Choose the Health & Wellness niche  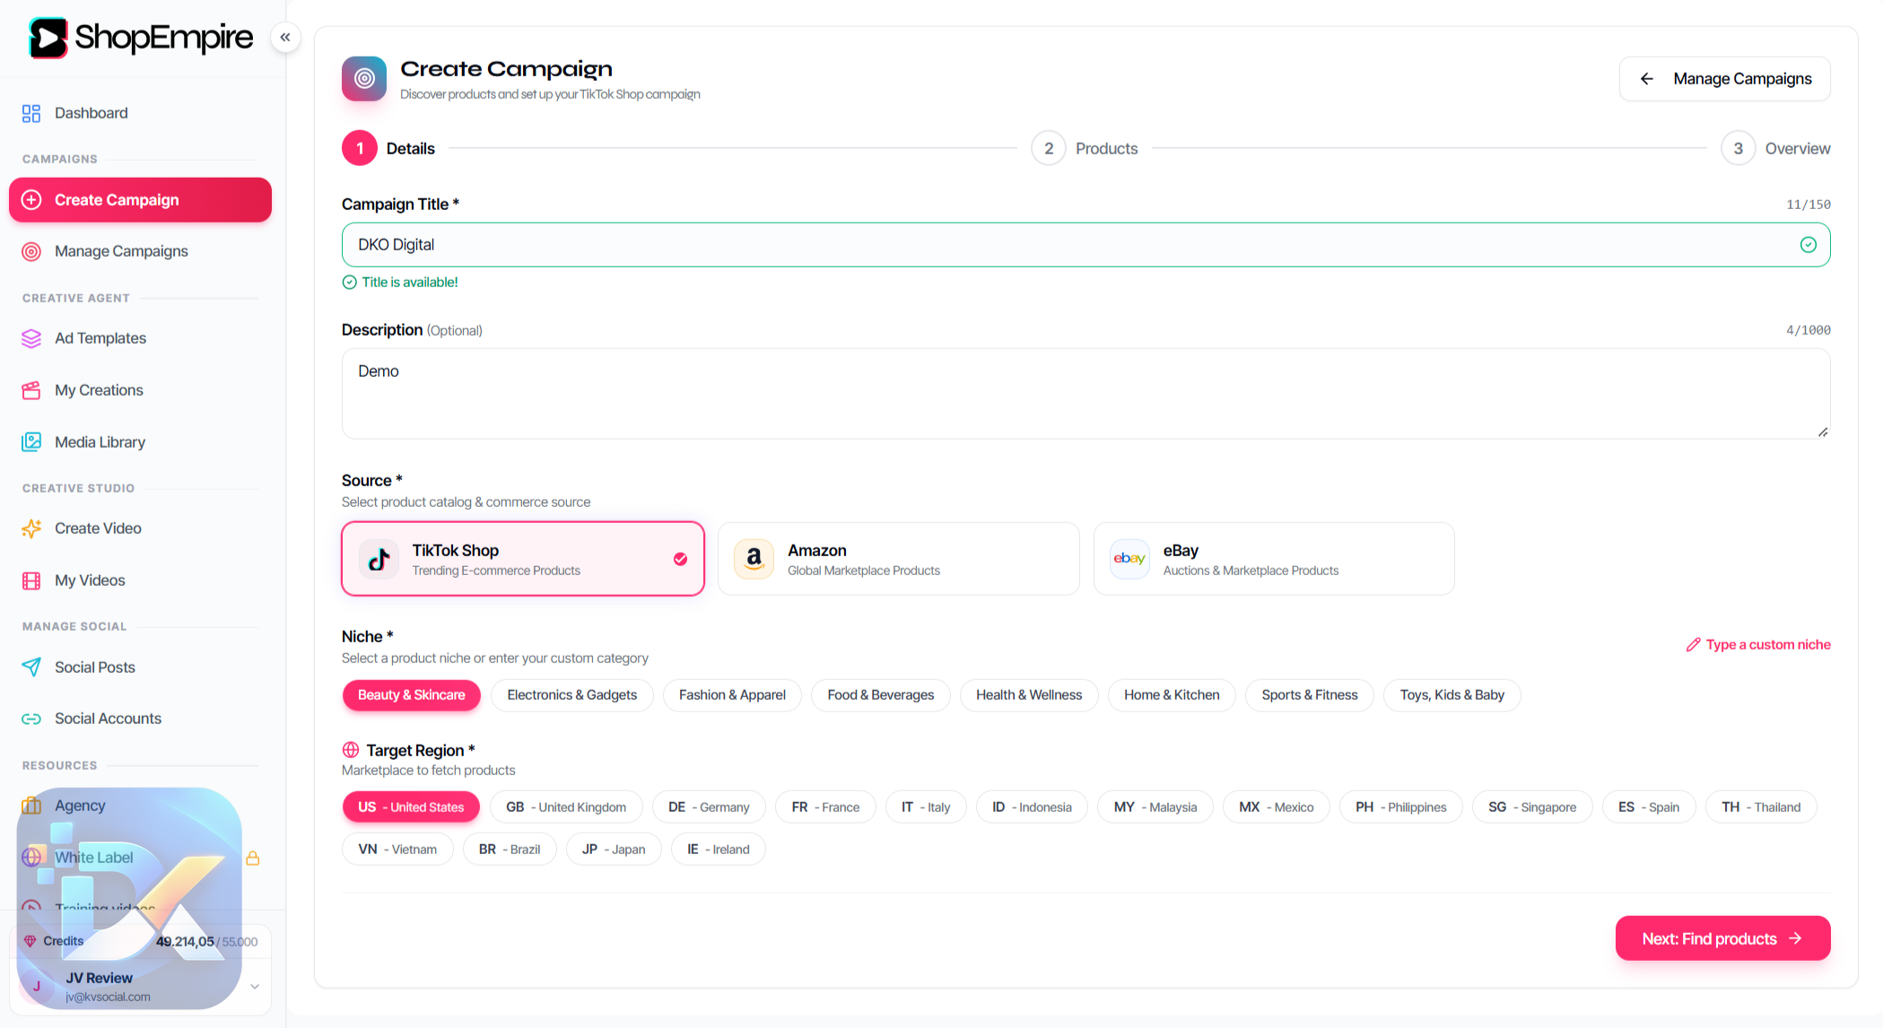1029,695
